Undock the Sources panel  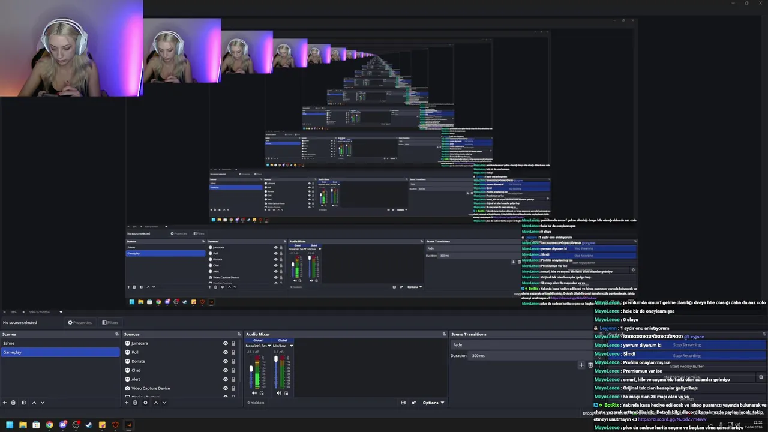click(239, 334)
